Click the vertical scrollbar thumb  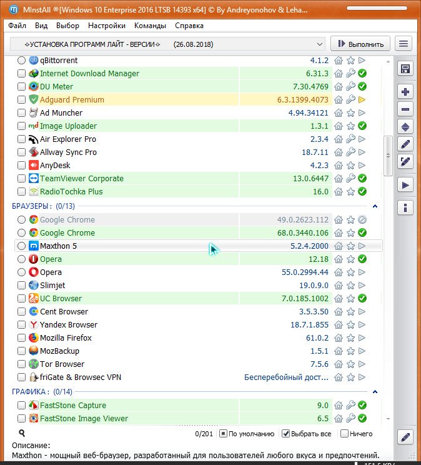(388, 156)
